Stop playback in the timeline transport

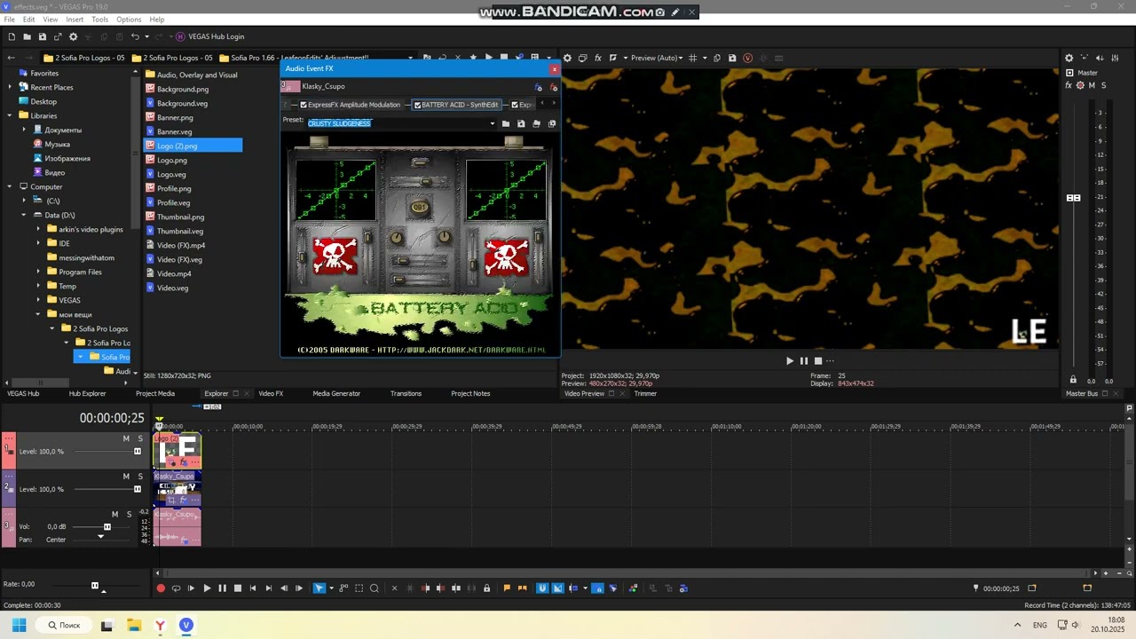click(x=237, y=588)
